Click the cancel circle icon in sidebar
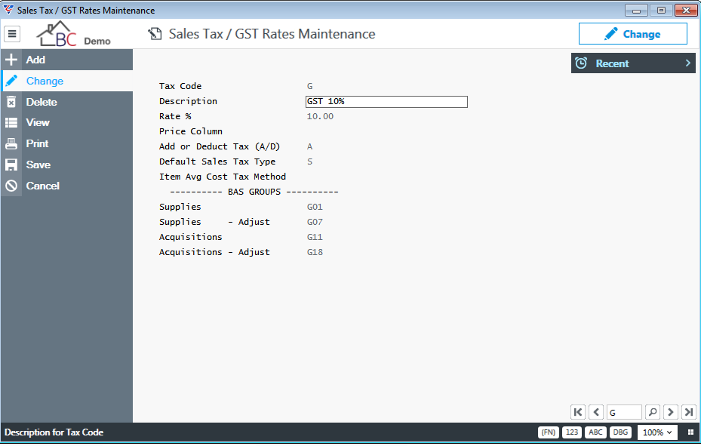This screenshot has height=446, width=701. (x=11, y=186)
